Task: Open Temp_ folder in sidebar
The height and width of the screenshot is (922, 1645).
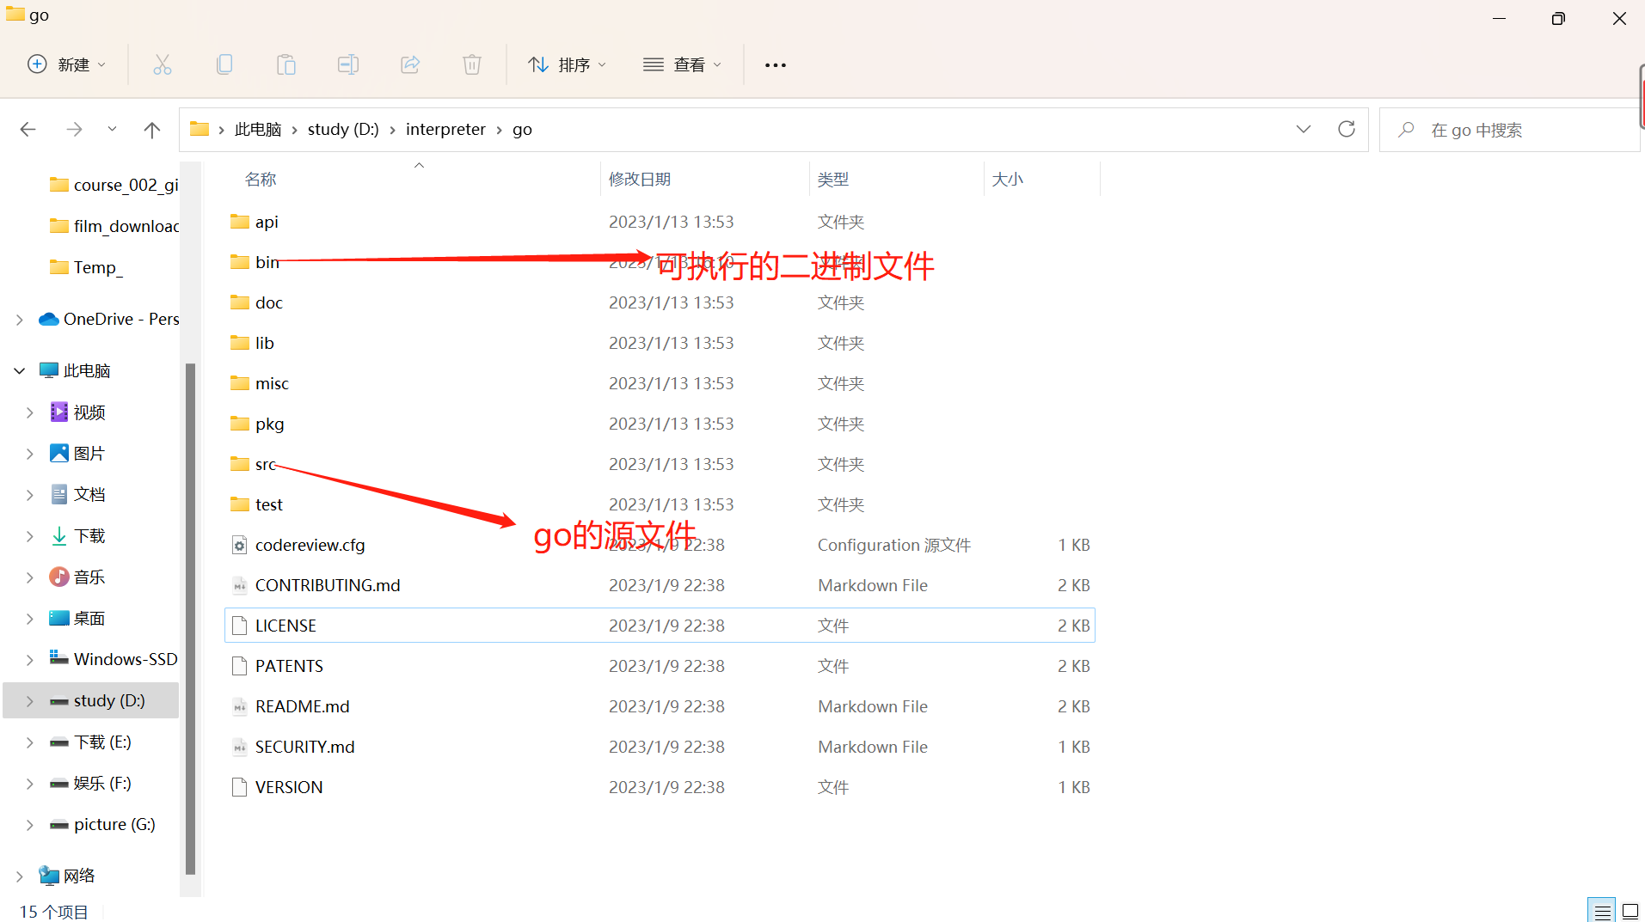Action: coord(86,267)
